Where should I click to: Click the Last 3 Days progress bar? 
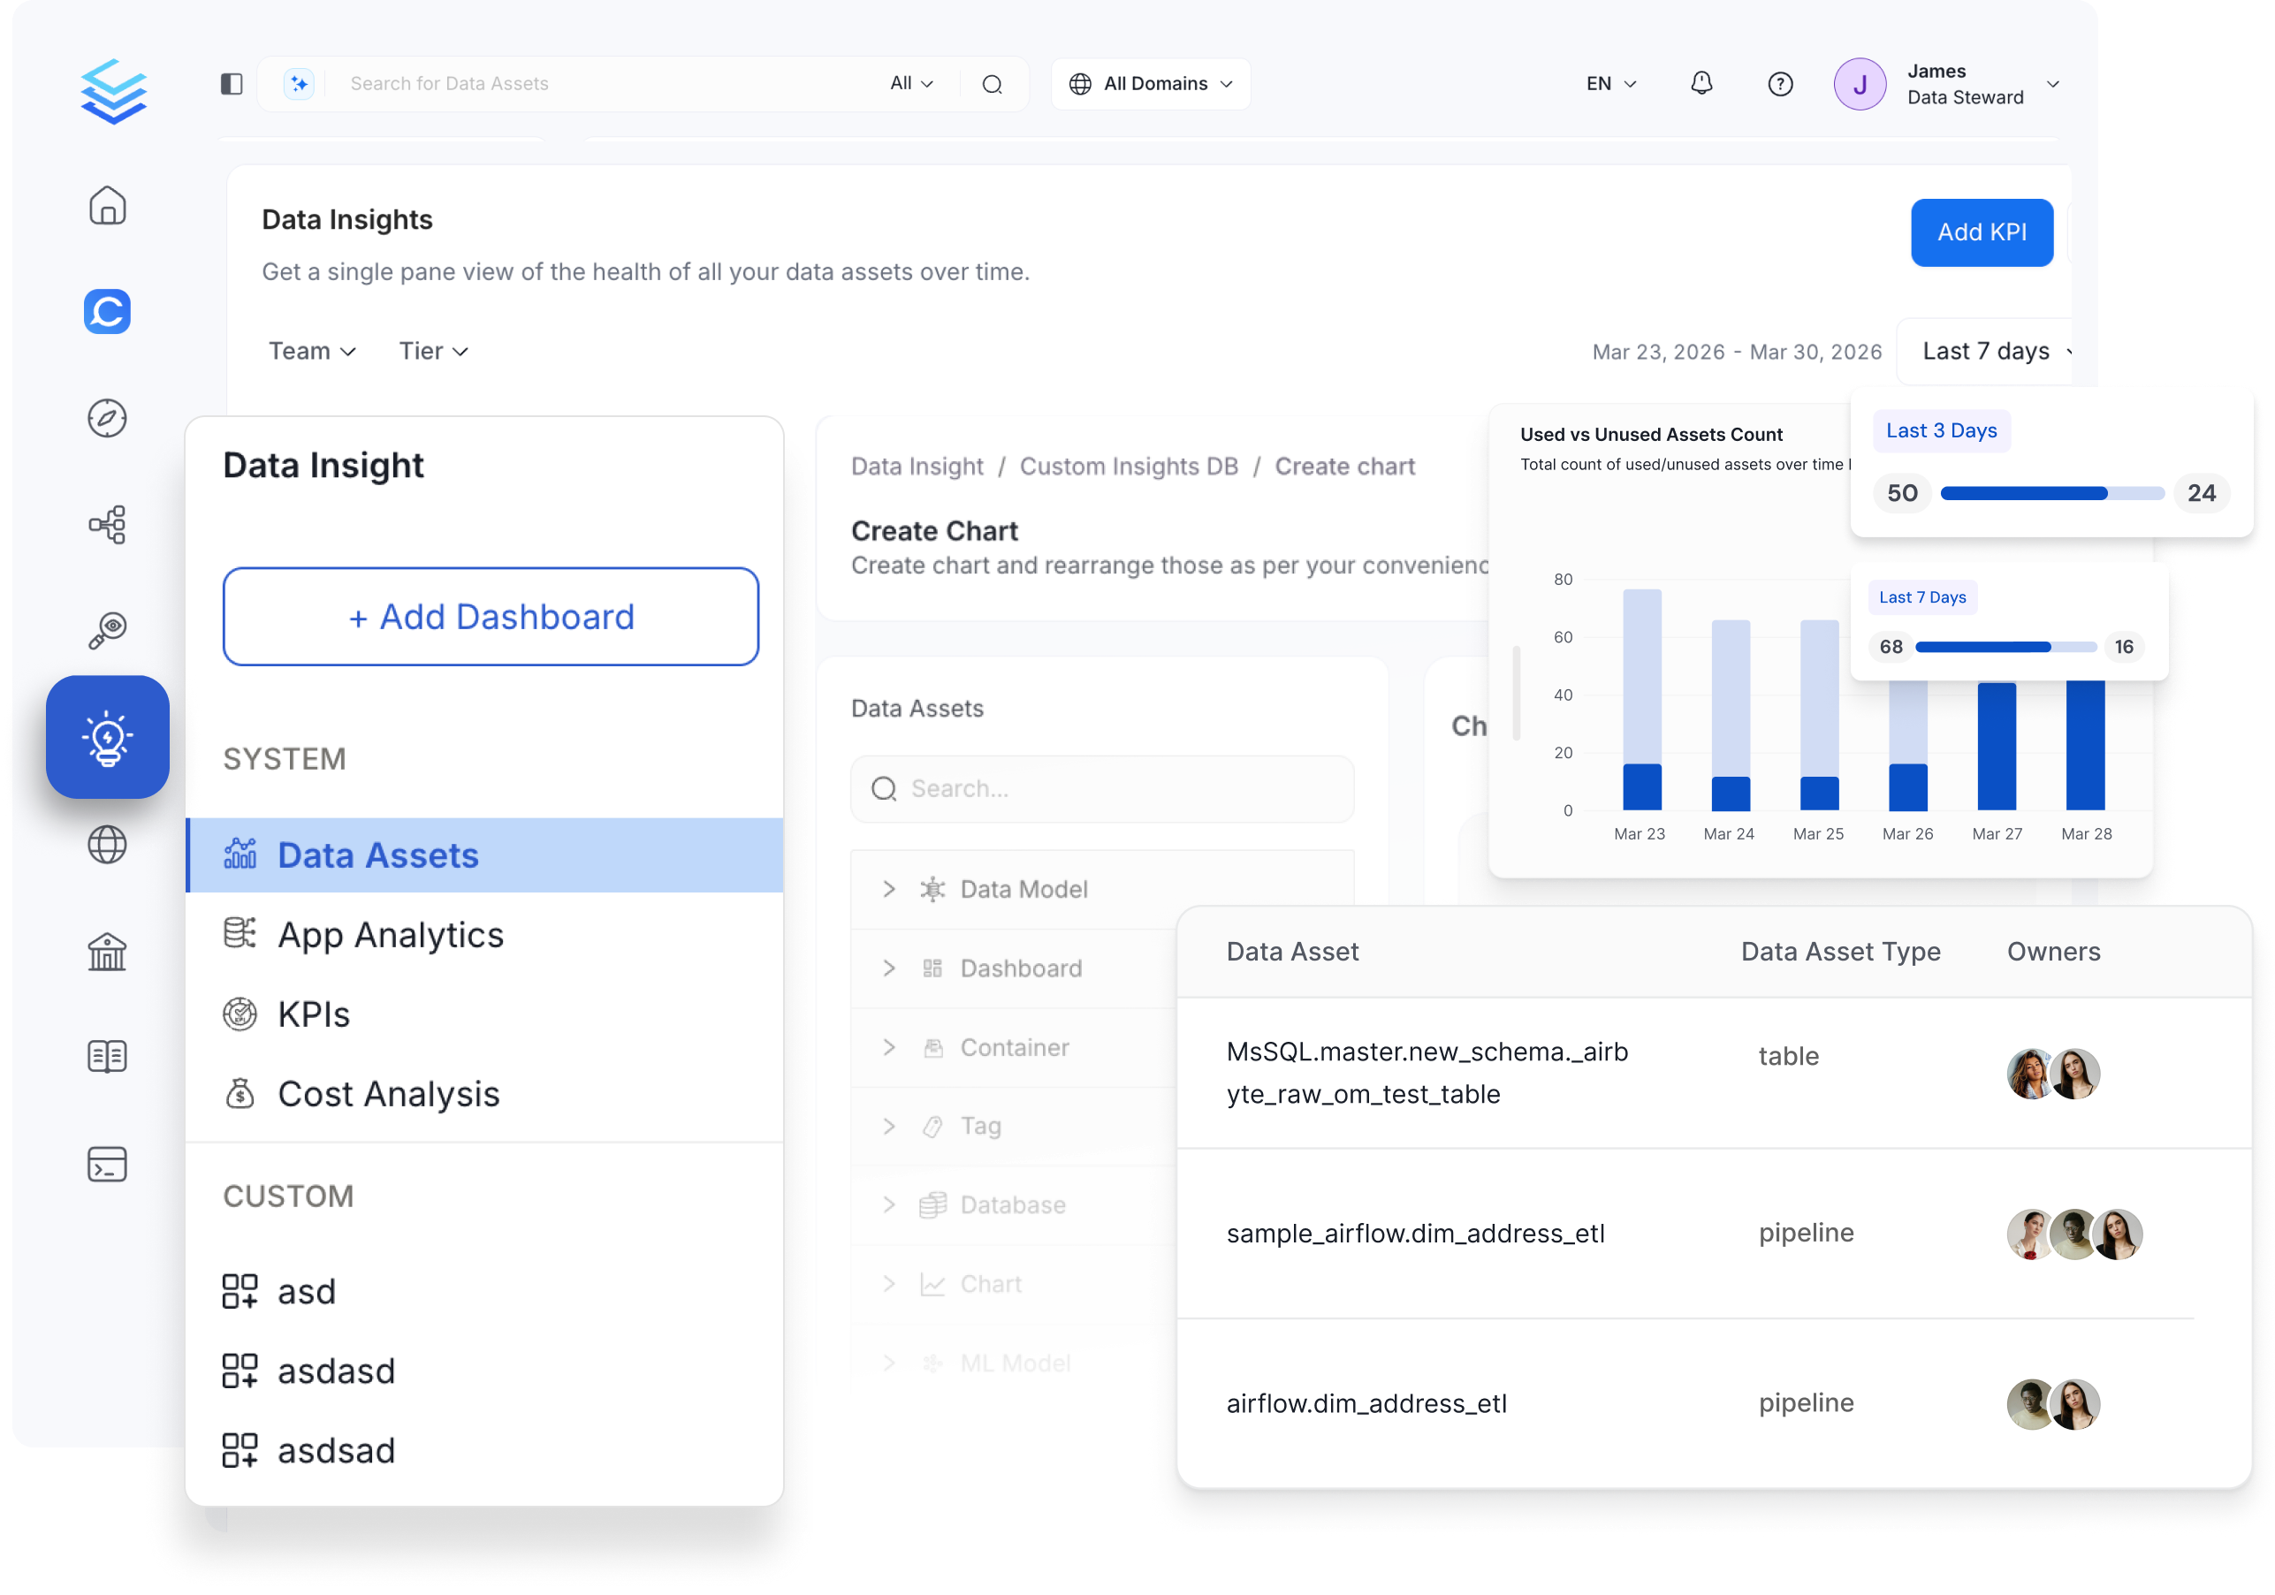pyautogui.click(x=2052, y=492)
